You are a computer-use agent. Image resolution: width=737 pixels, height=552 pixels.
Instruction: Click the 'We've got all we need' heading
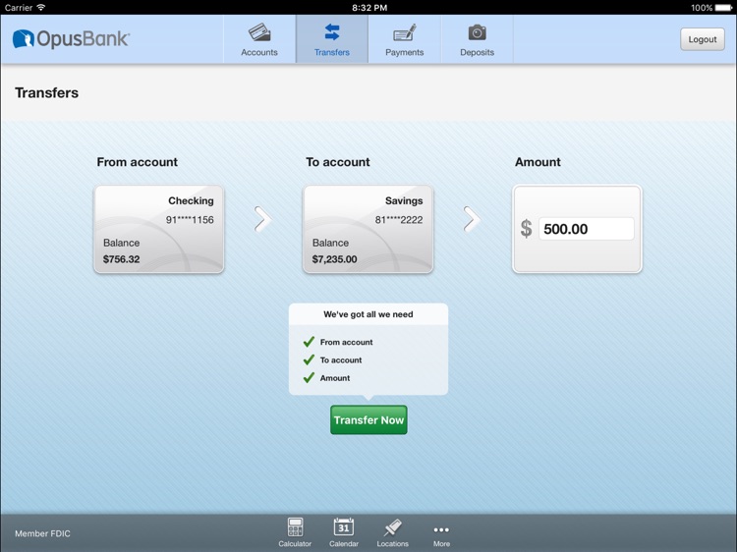click(x=368, y=314)
